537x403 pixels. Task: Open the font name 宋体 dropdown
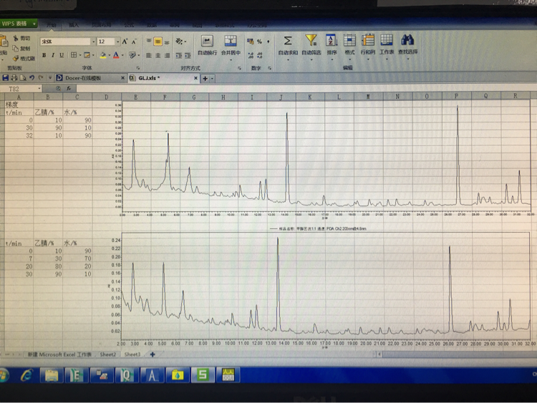pyautogui.click(x=93, y=42)
